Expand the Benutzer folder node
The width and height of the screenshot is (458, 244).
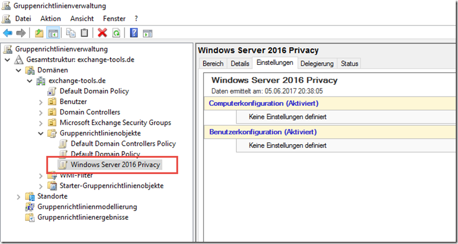click(x=41, y=101)
